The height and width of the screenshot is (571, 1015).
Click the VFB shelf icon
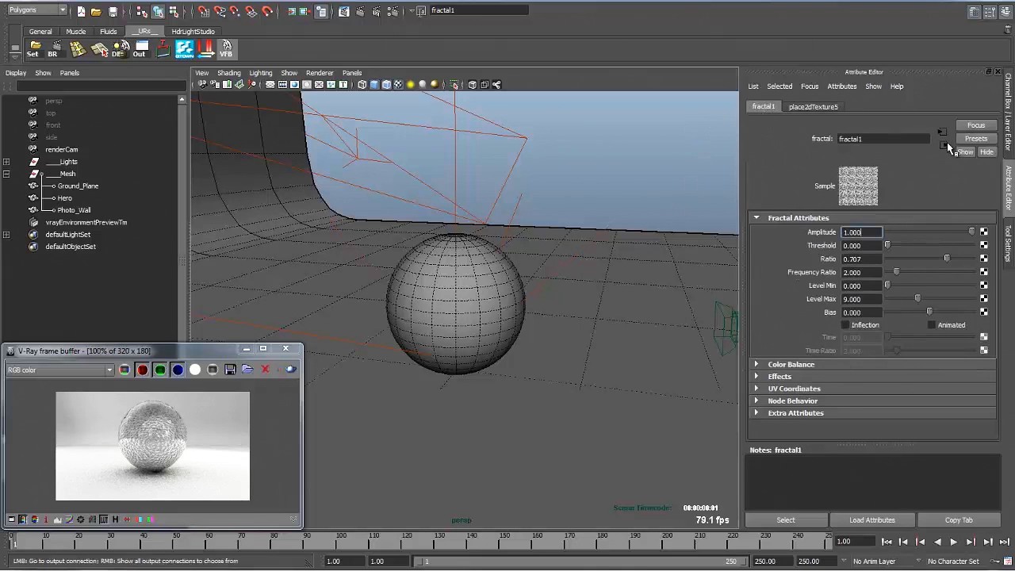pos(226,49)
